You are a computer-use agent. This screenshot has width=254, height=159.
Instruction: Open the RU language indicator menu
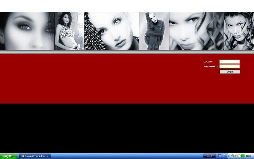[x=219, y=156]
